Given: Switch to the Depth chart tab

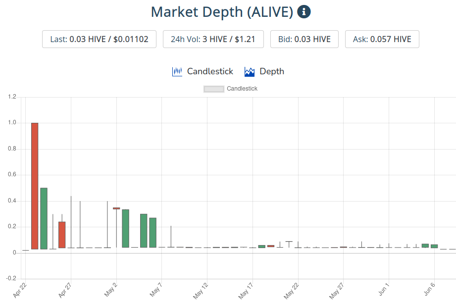Looking at the screenshot, I should point(264,71).
